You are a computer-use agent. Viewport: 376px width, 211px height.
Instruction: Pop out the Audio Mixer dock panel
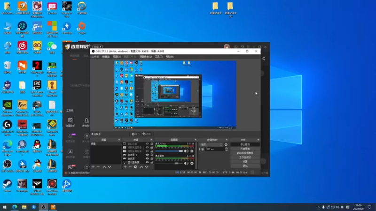click(x=195, y=140)
